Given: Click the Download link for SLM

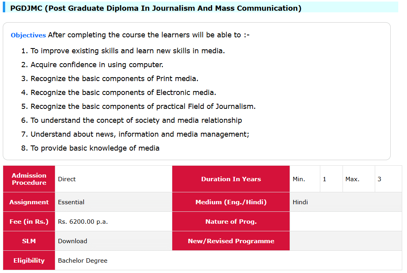Looking at the screenshot, I should tap(72, 241).
